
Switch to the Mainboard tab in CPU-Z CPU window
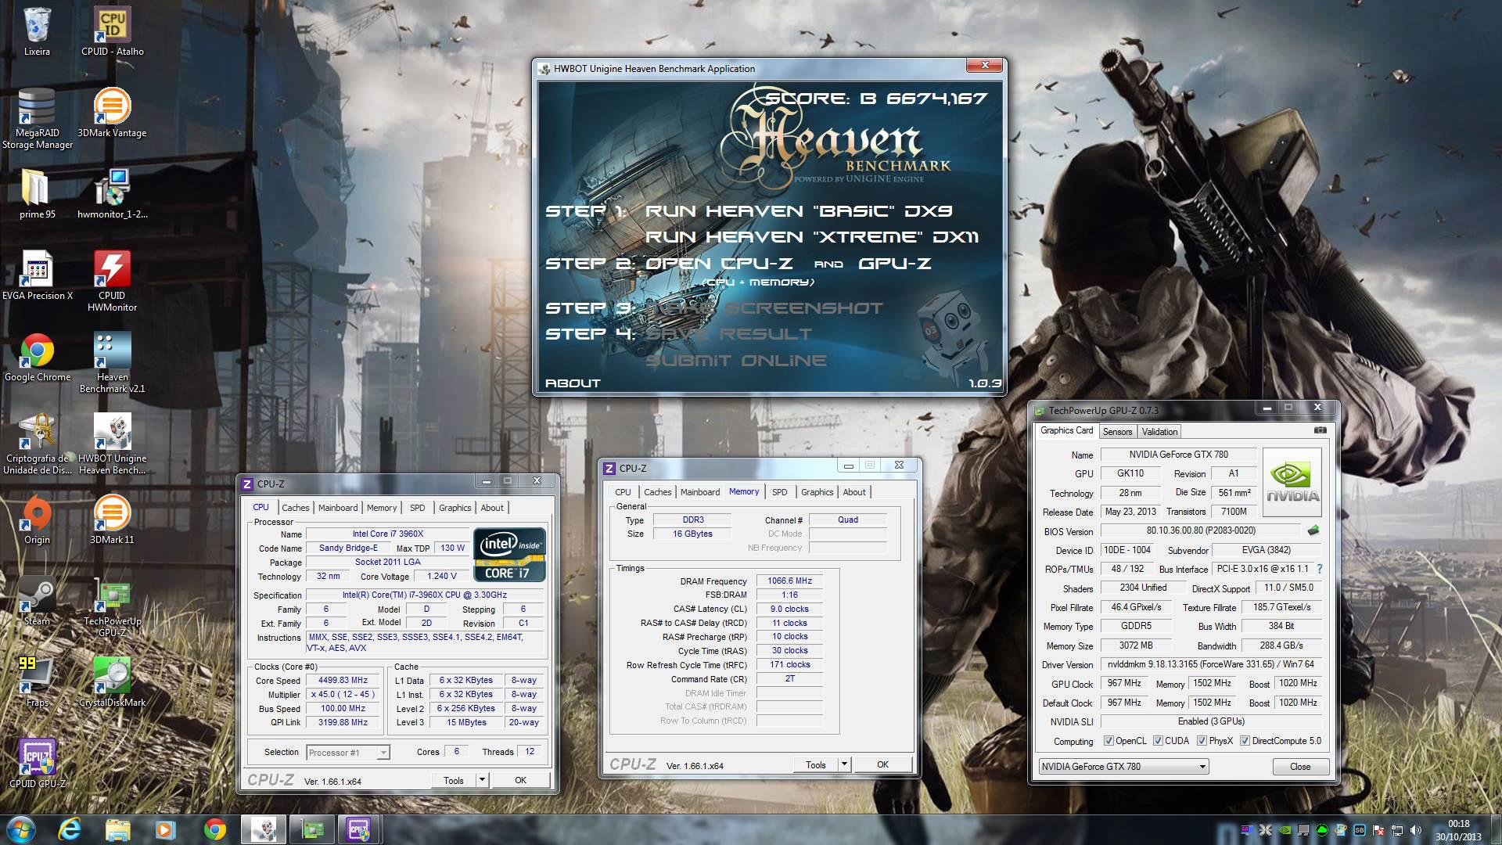point(337,508)
